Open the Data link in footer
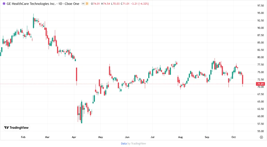This screenshot has height=147, width=267. [x=124, y=143]
